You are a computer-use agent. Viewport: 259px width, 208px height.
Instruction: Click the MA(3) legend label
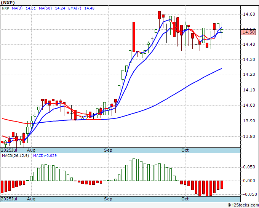pyautogui.click(x=17, y=8)
